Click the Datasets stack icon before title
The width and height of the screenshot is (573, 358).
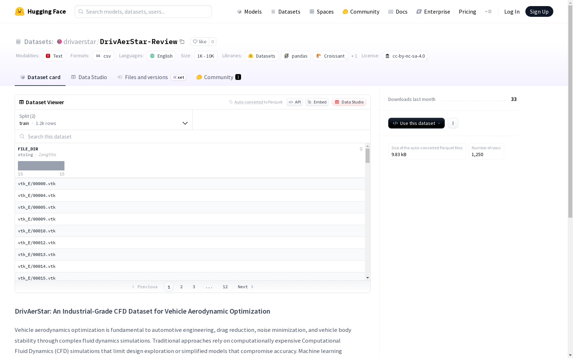tap(18, 42)
